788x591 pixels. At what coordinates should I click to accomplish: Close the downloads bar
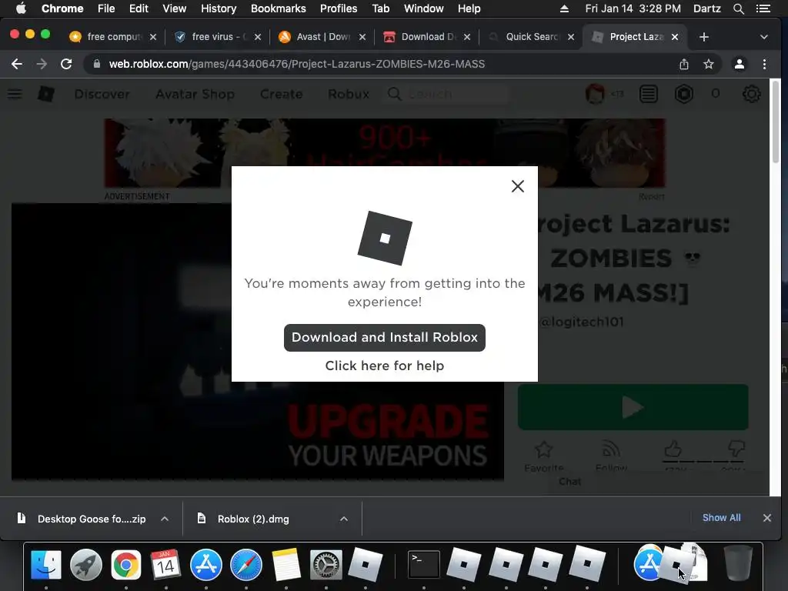(767, 518)
